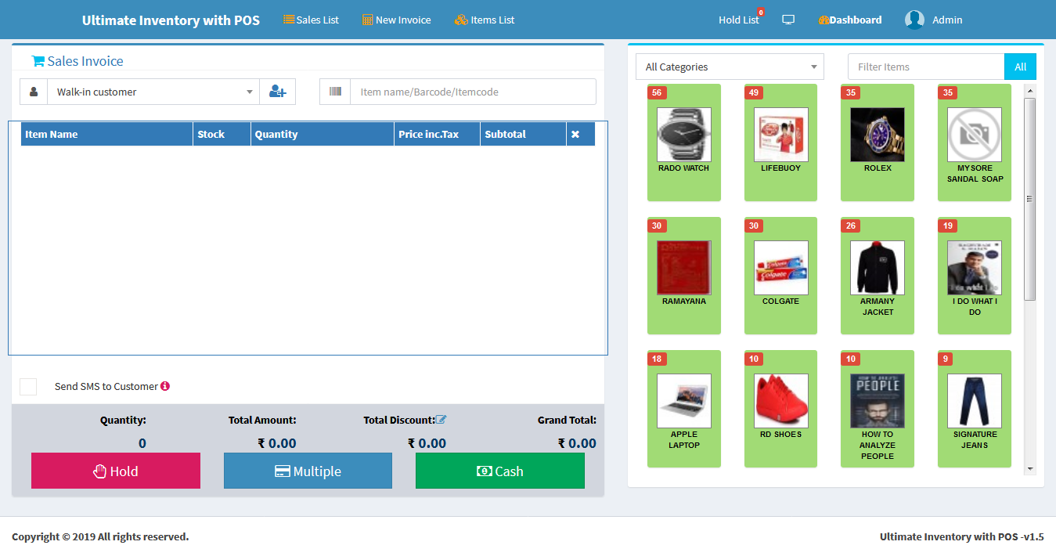Click the SMS info icon
Viewport: 1056px width, 556px height.
point(165,386)
